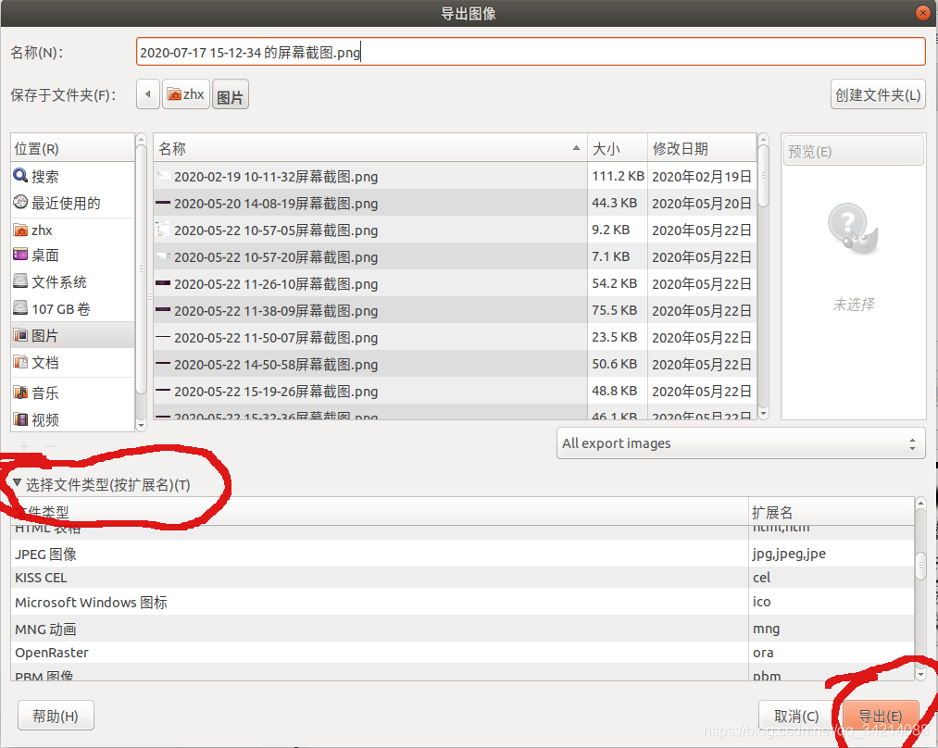Click the zhx breadcrumb folder button

186,94
